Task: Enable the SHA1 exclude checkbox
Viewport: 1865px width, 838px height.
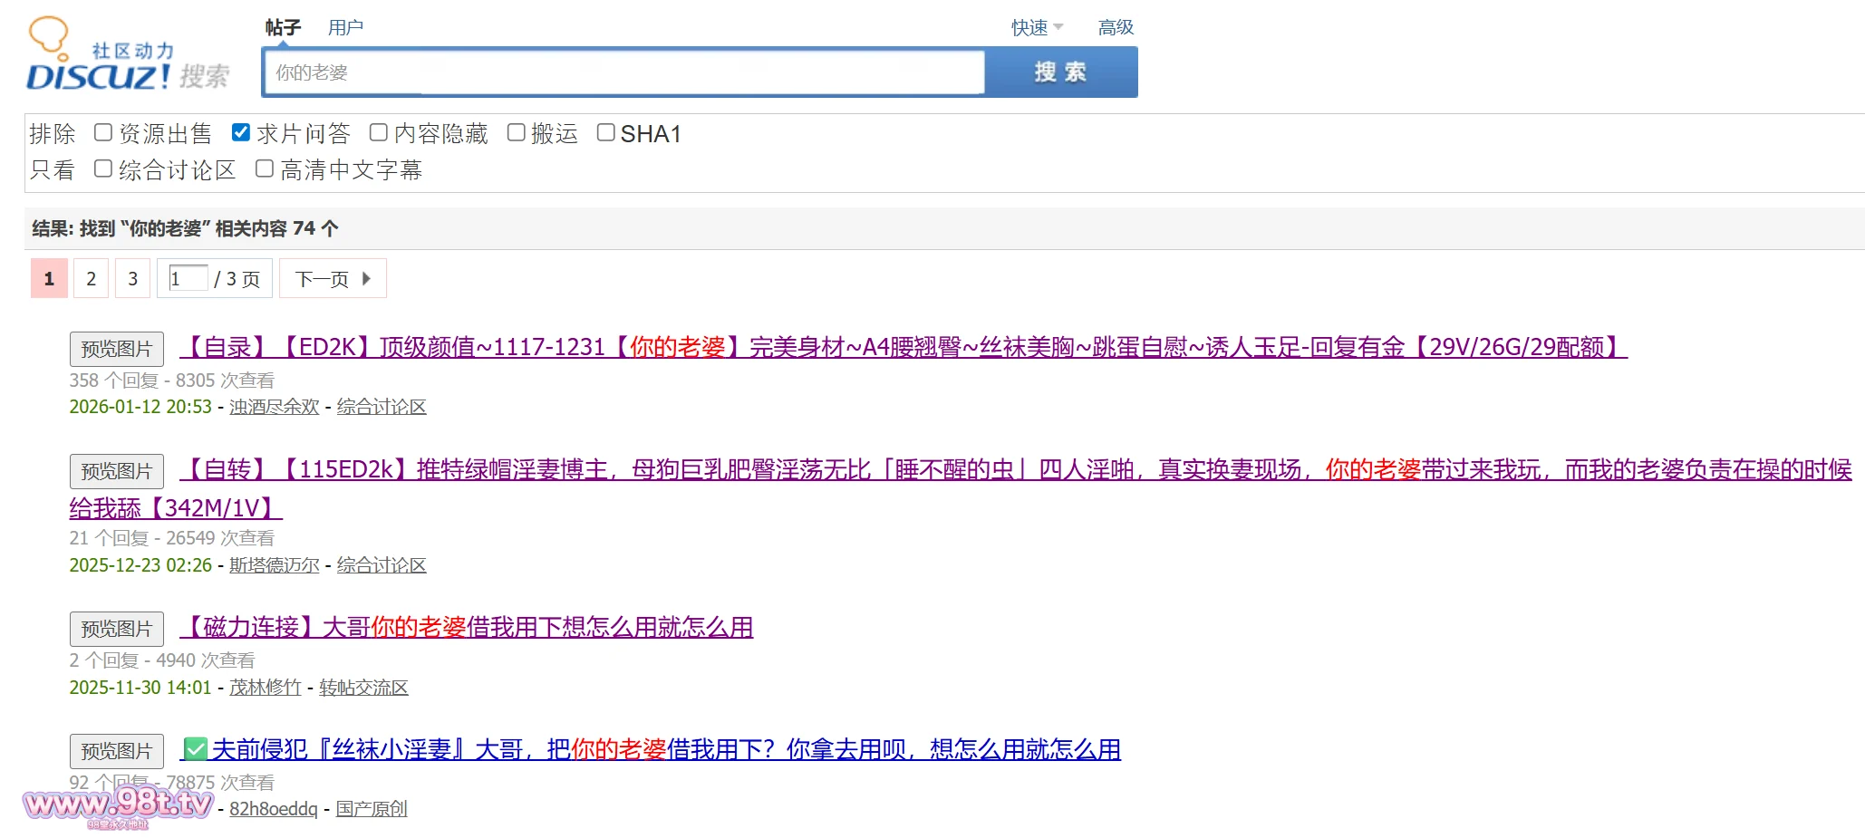Action: coord(605,133)
